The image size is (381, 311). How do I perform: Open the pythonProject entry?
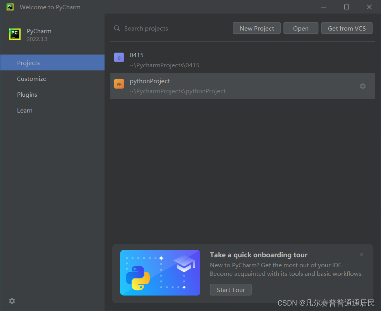click(x=242, y=86)
